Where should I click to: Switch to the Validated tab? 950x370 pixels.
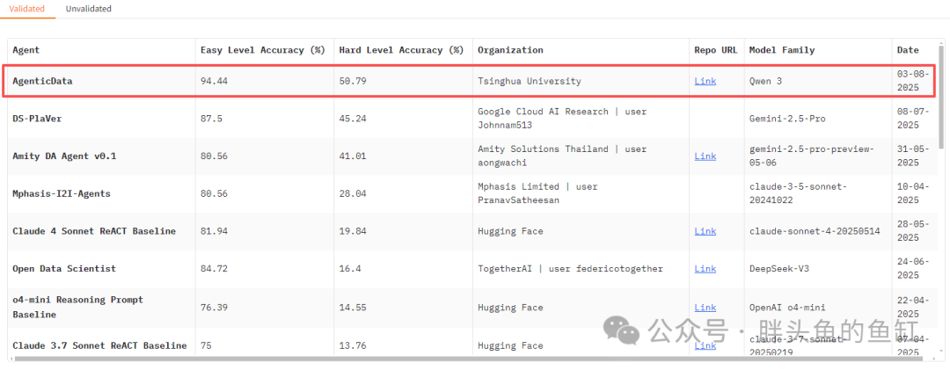click(28, 9)
